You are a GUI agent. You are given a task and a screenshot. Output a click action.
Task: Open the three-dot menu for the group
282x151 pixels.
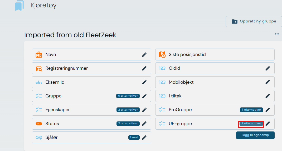277,34
